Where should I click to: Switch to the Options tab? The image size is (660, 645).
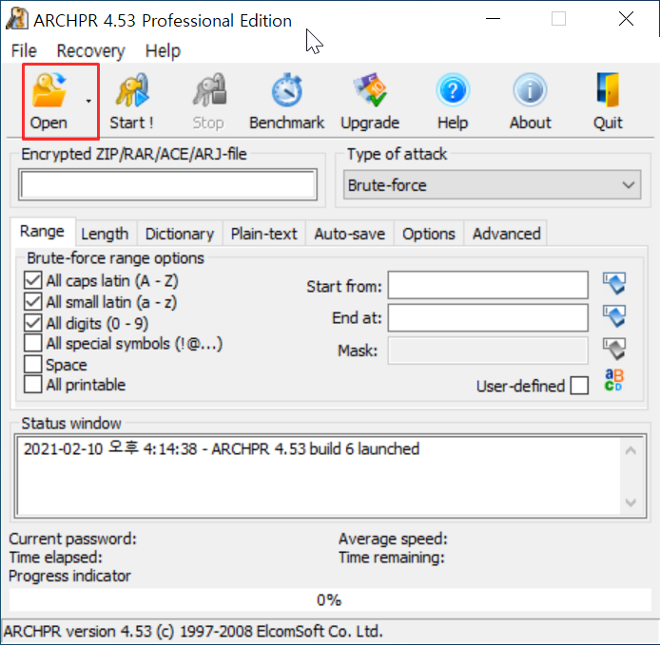pos(429,234)
